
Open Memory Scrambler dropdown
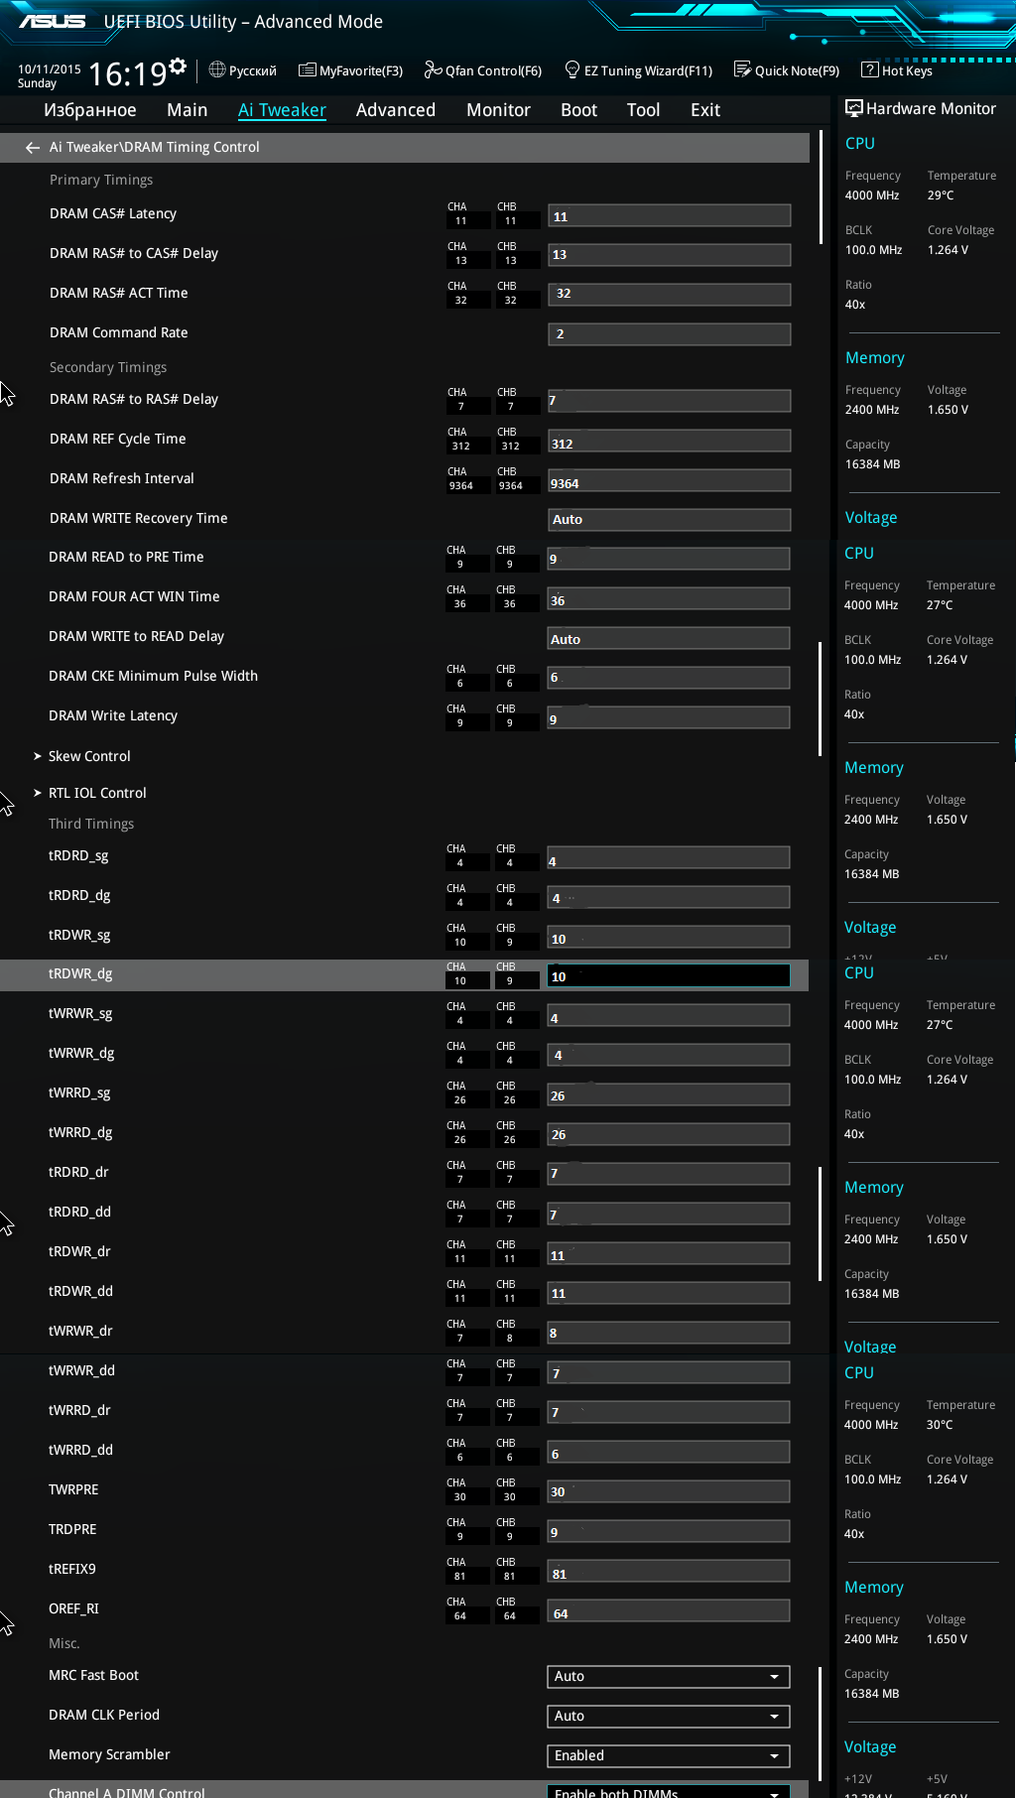669,1755
